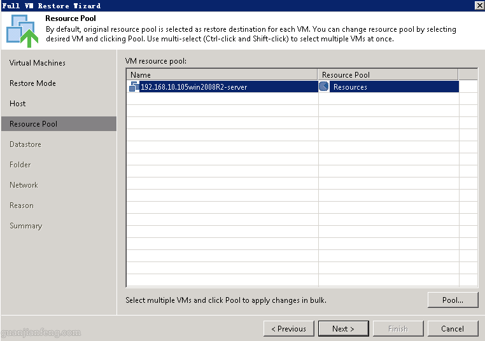This screenshot has height=341, width=485.
Task: Select the Network step
Action: 24,185
